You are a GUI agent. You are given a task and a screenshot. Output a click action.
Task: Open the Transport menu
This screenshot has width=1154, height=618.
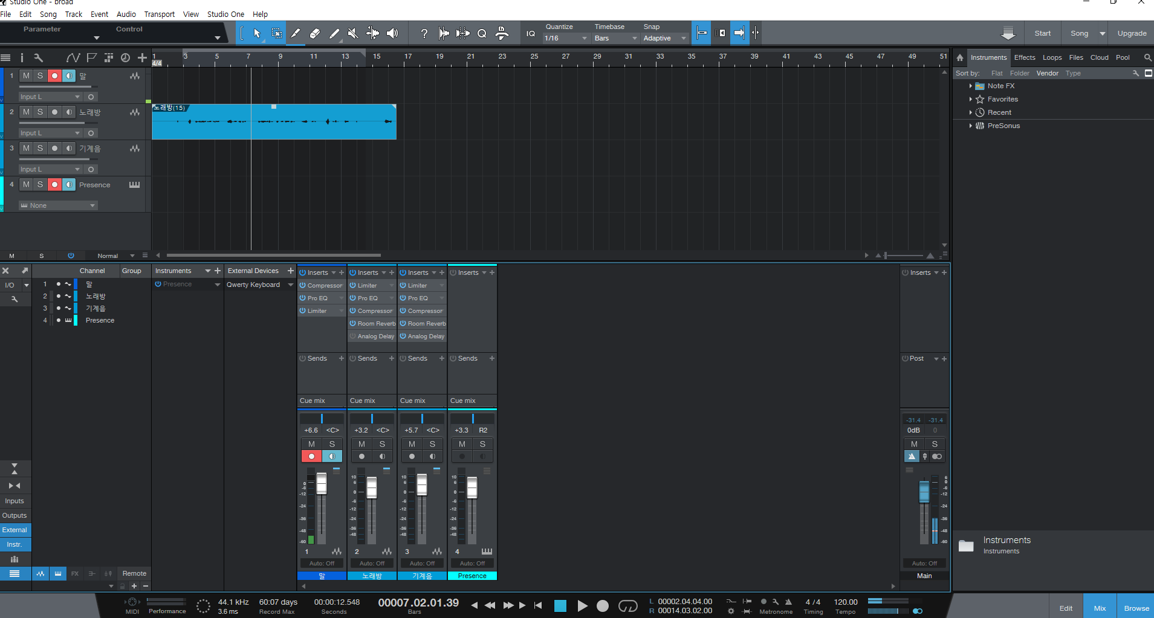point(159,14)
